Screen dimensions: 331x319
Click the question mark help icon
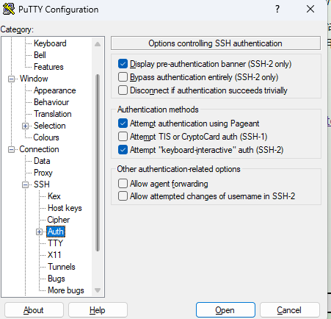(x=277, y=10)
